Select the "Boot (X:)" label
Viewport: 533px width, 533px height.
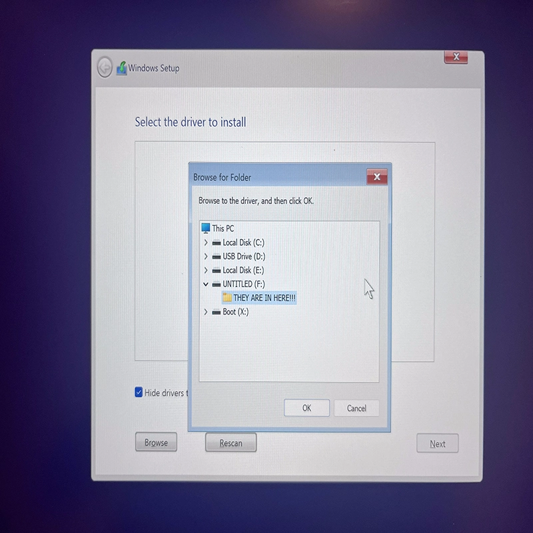(236, 312)
